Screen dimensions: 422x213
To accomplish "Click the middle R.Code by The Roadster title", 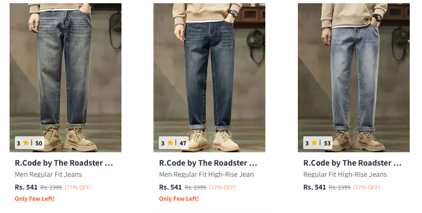I will pos(208,163).
